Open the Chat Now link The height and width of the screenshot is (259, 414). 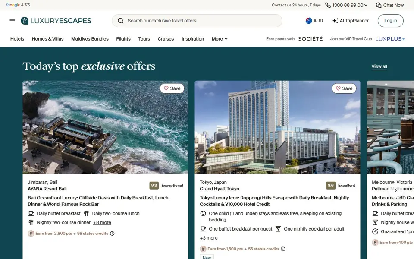pyautogui.click(x=390, y=5)
